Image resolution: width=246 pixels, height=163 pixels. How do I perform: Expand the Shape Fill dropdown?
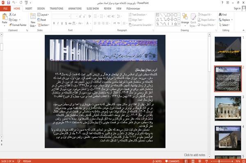pyautogui.click(x=205, y=15)
